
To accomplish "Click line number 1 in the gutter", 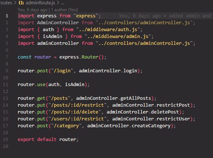I will [x=7, y=16].
